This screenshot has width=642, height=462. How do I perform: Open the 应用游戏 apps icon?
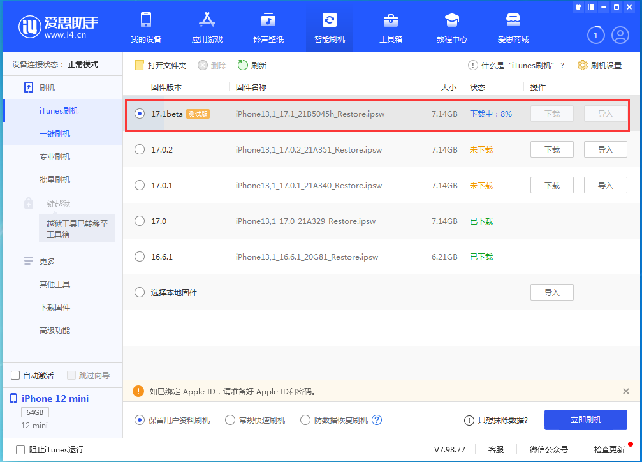pyautogui.click(x=207, y=20)
